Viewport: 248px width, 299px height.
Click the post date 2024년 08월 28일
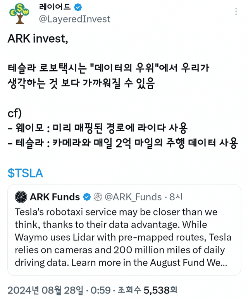[45, 290]
